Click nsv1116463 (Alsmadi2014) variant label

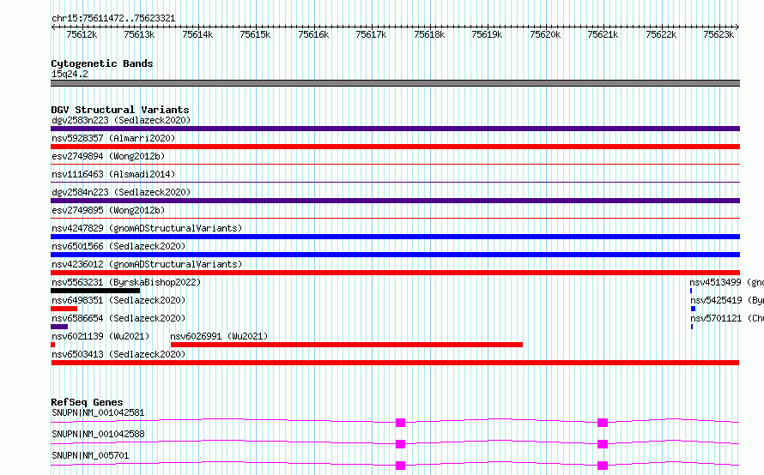tap(113, 174)
